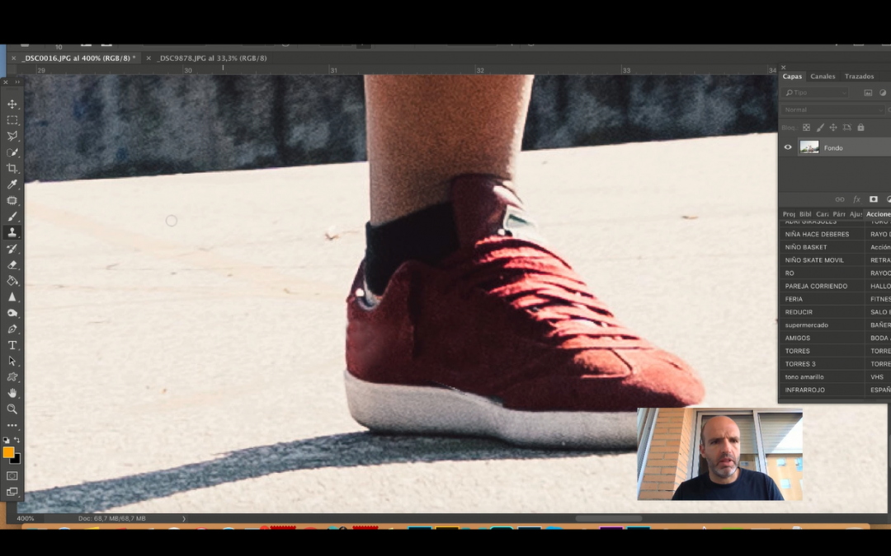Activate the Zoom tool
Image resolution: width=891 pixels, height=556 pixels.
pyautogui.click(x=12, y=409)
